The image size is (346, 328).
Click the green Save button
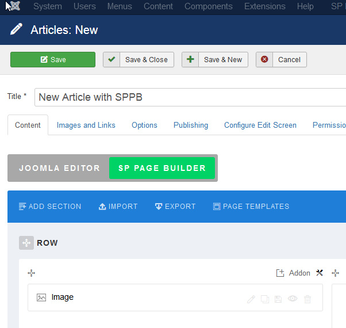53,60
